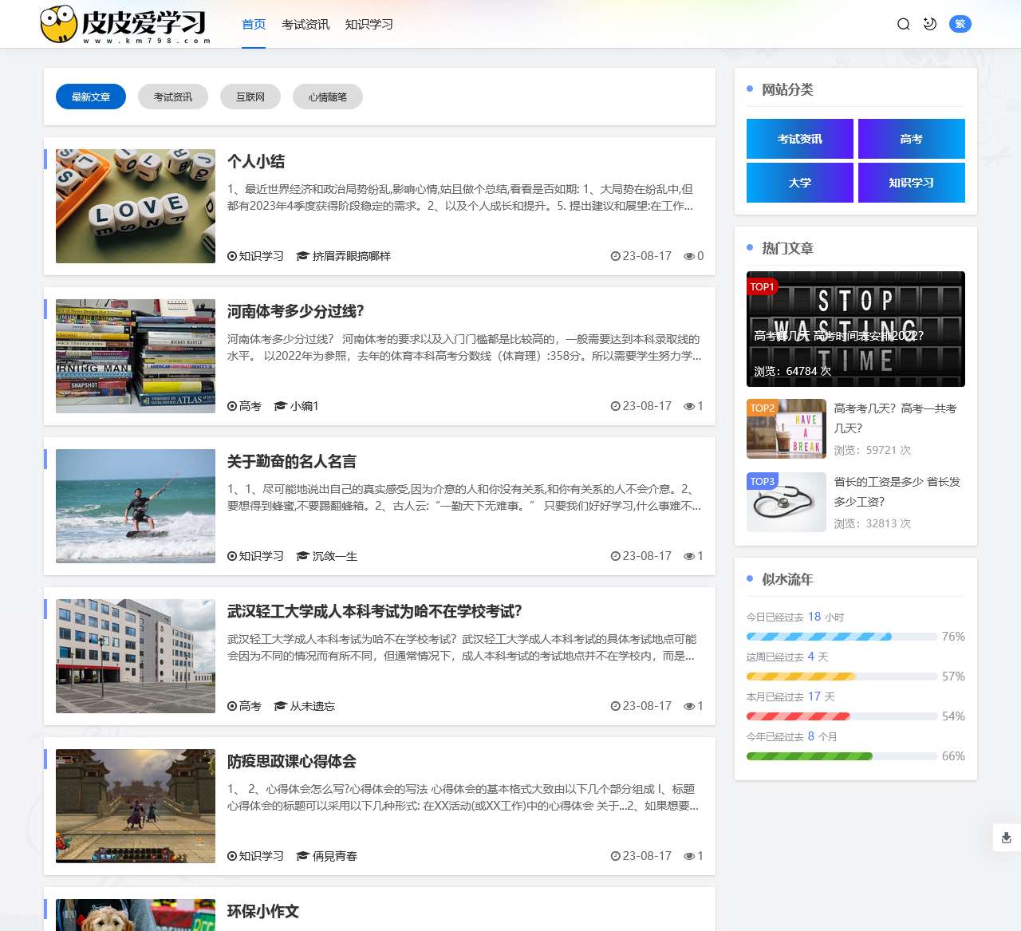Screen dimensions: 1021x931
Task: Select the 心情随笔 filter pill
Action: [x=328, y=97]
